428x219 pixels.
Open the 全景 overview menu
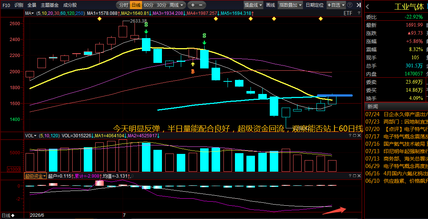click(32, 5)
